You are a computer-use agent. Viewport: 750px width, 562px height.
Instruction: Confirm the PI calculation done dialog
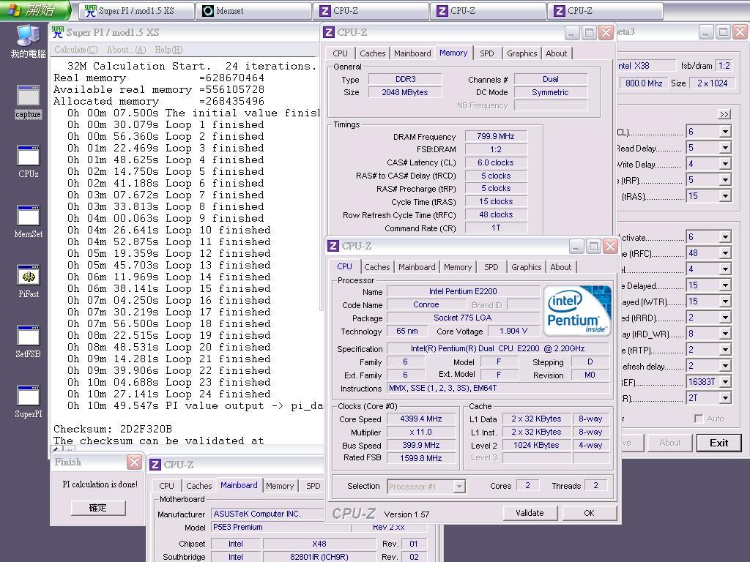click(x=98, y=508)
